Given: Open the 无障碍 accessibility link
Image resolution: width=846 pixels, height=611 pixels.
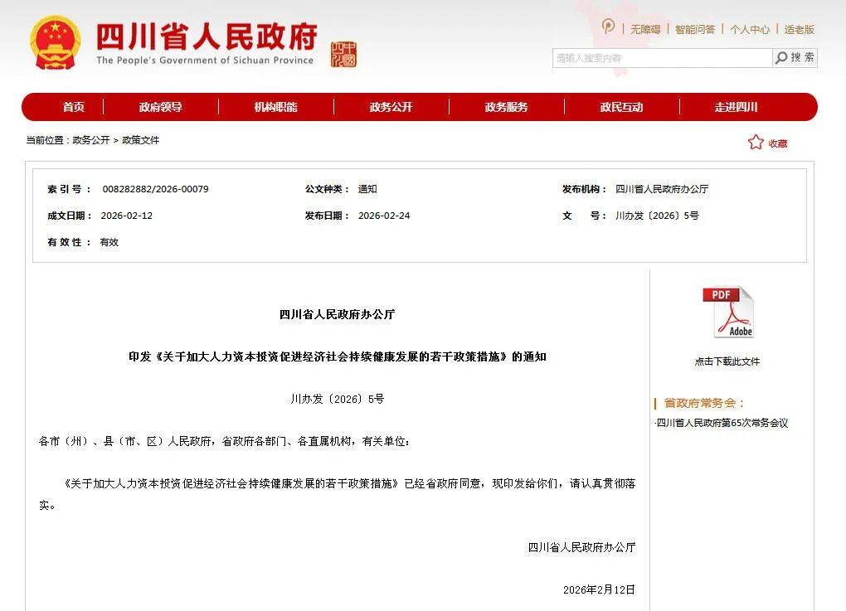Looking at the screenshot, I should [644, 29].
